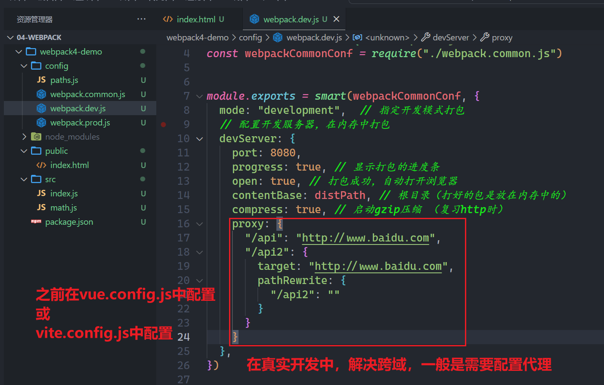Viewport: 604px width, 385px height.
Task: Open webpack.common.js file
Action: (87, 94)
